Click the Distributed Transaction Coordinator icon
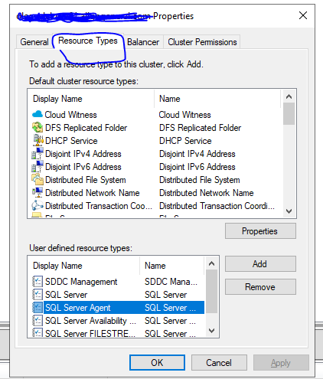 click(38, 205)
